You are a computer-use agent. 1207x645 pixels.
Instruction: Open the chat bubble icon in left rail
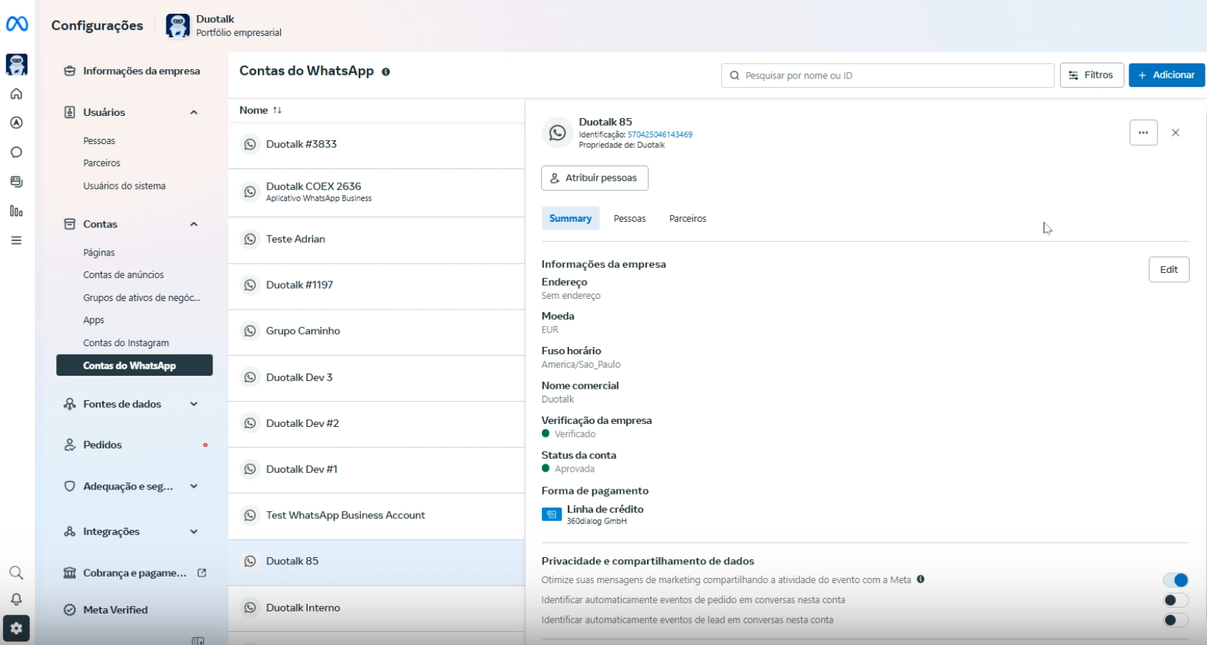coord(17,153)
